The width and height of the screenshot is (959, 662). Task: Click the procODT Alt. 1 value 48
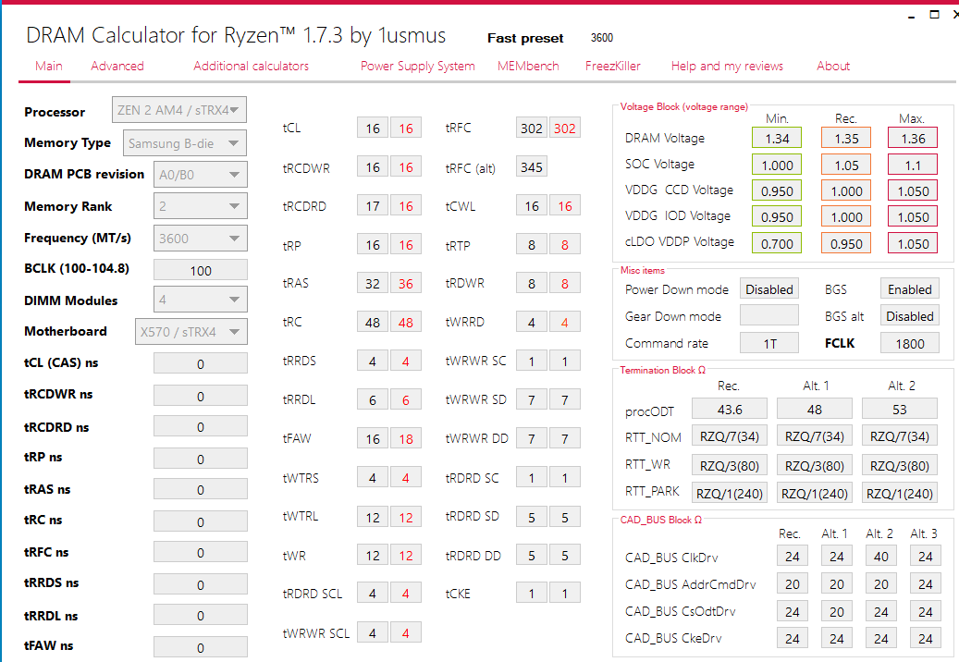(x=815, y=409)
